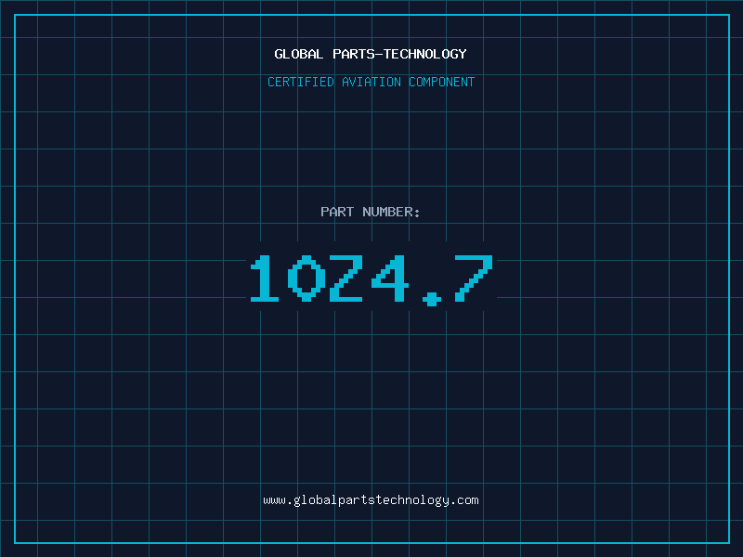The height and width of the screenshot is (557, 743).
Task: Open the www.globalpartstechnology.com website link
Action: tap(371, 500)
